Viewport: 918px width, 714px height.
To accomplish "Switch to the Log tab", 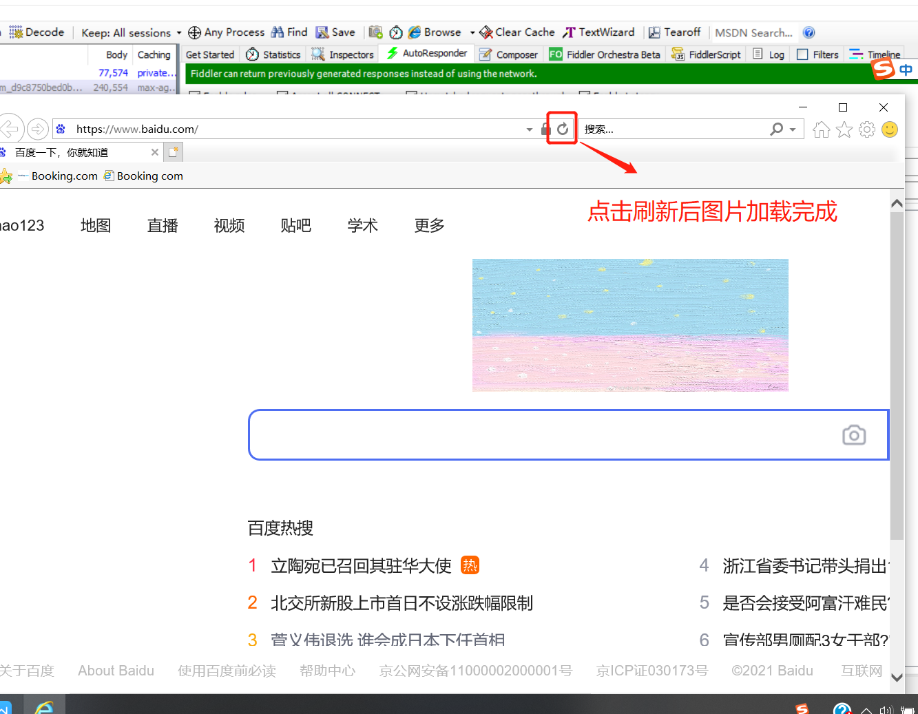I will tap(769, 54).
